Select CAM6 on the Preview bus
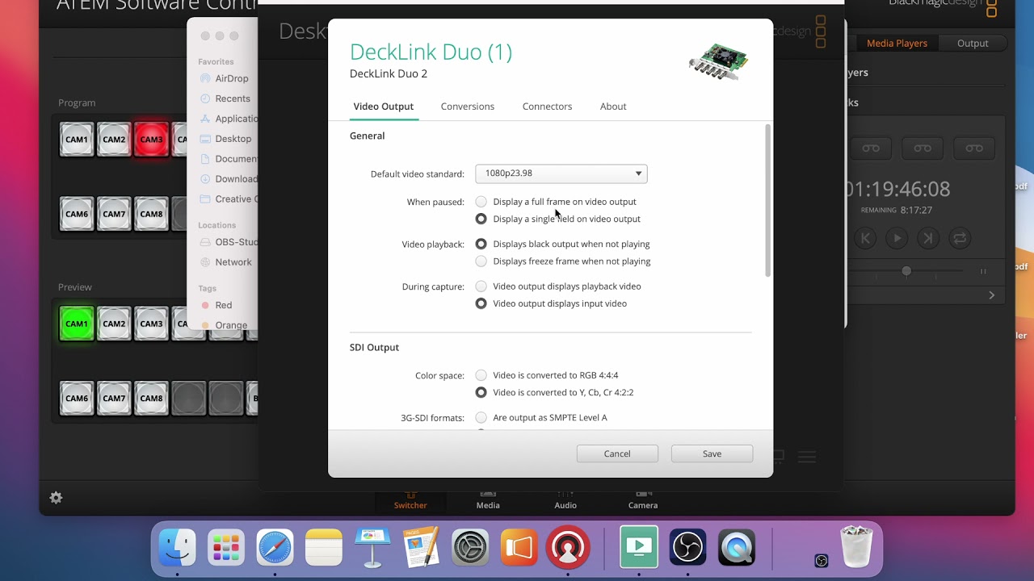Screen dimensions: 1034x581 77,398
